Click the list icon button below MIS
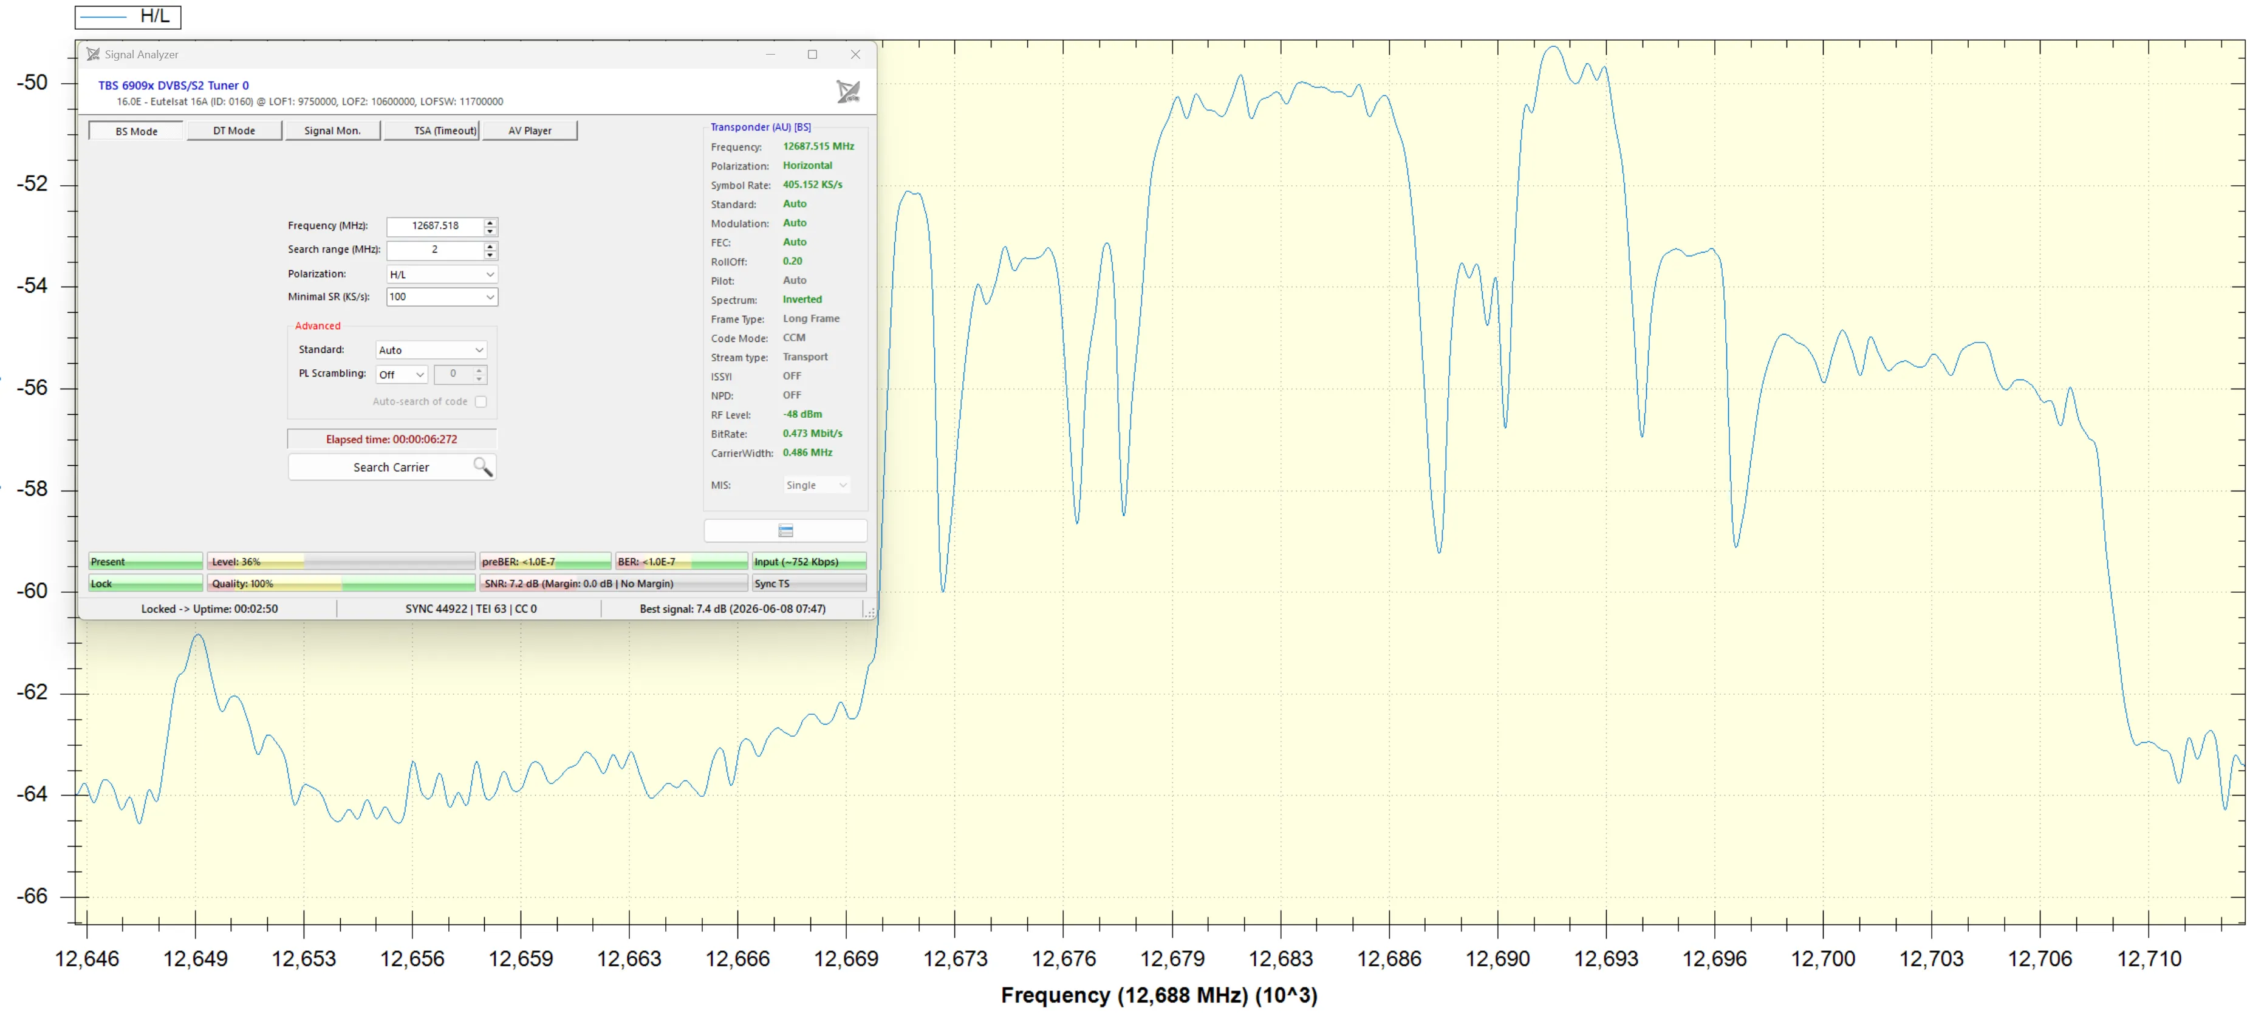Screen dimensions: 2247x1016 click(x=785, y=531)
